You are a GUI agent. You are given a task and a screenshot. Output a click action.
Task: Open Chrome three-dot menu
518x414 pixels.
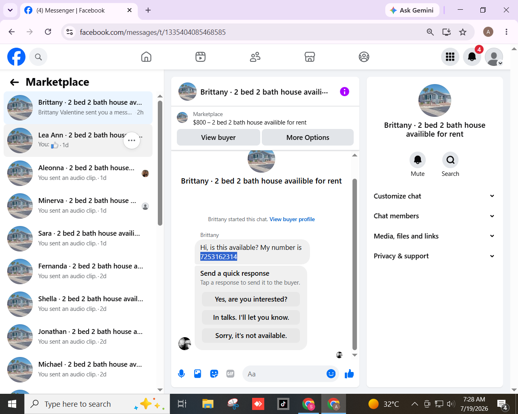506,32
